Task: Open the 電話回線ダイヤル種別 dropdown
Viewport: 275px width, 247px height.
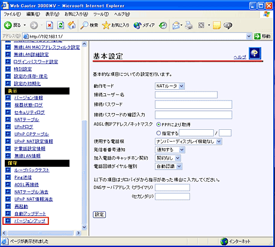Action: pos(169,166)
